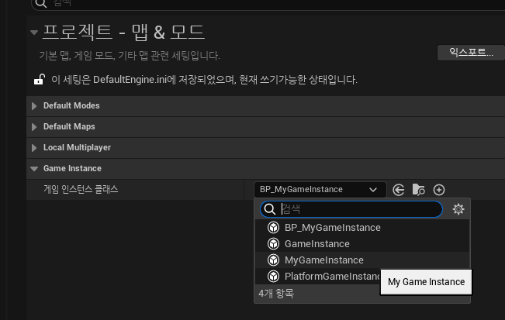505x320 pixels.
Task: Click the MyGameInstance class icon in list
Action: (x=273, y=260)
